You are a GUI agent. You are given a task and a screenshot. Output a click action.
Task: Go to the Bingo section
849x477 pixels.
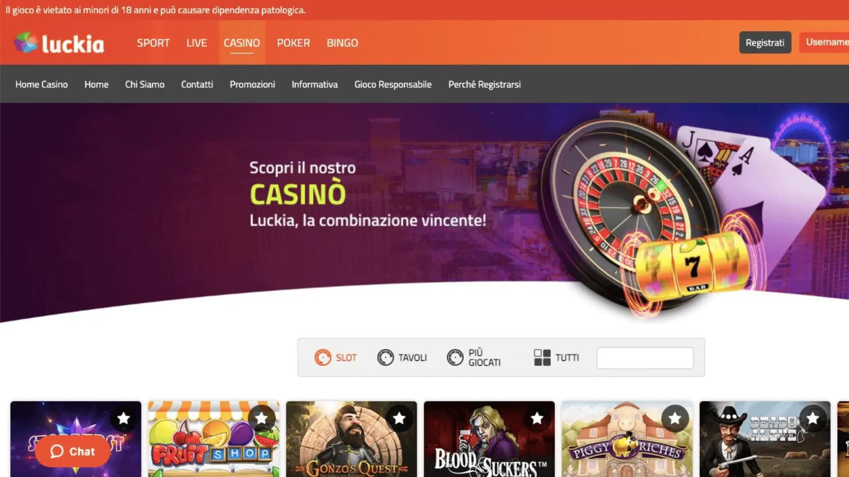point(342,43)
